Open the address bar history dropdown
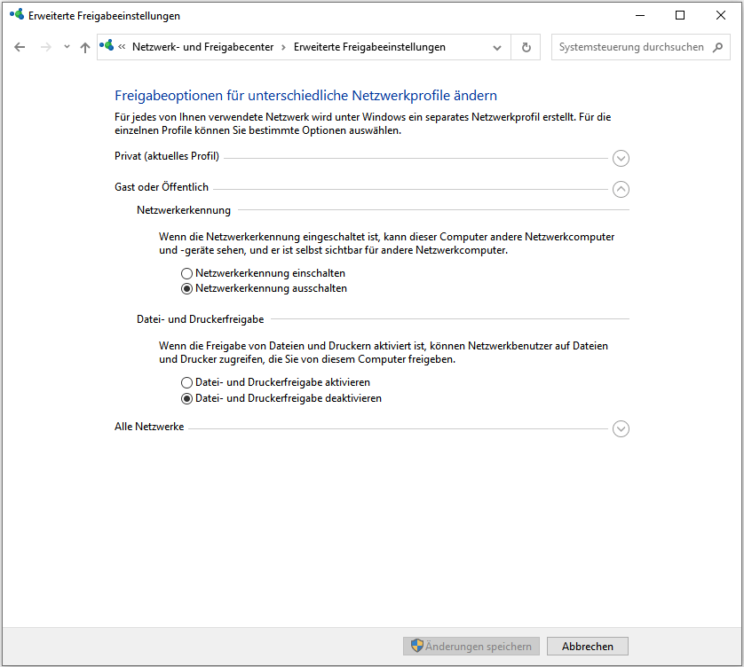The width and height of the screenshot is (744, 667). pyautogui.click(x=497, y=47)
